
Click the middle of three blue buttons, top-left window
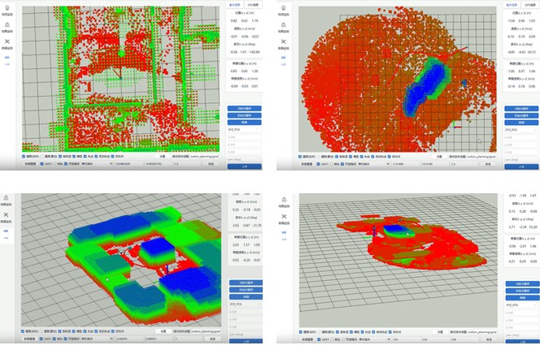(x=244, y=115)
